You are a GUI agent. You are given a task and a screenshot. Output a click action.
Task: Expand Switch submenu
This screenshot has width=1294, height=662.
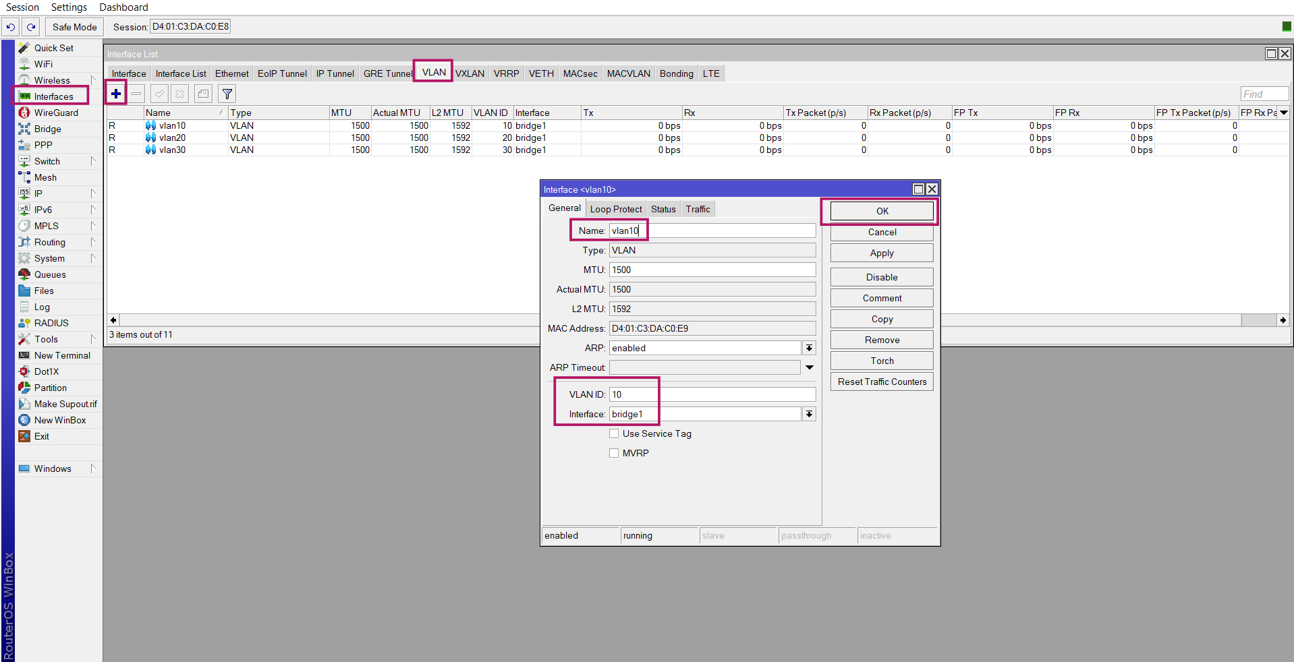[93, 161]
